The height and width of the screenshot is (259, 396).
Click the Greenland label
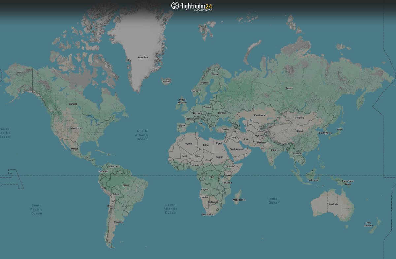pos(143,57)
